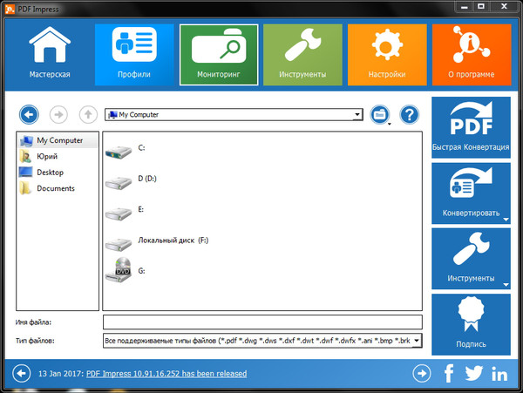Open the О программе info tile
The image size is (523, 393).
(x=472, y=54)
